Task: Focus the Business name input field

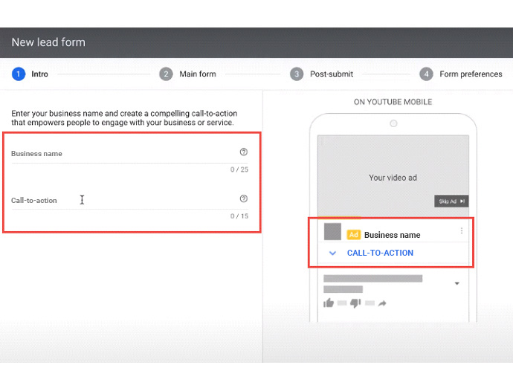Action: (x=129, y=154)
